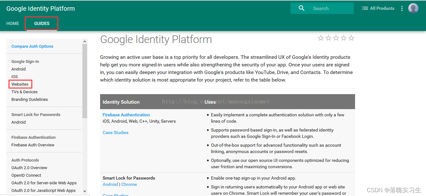Open the Firebase Authentication link

coord(126,115)
